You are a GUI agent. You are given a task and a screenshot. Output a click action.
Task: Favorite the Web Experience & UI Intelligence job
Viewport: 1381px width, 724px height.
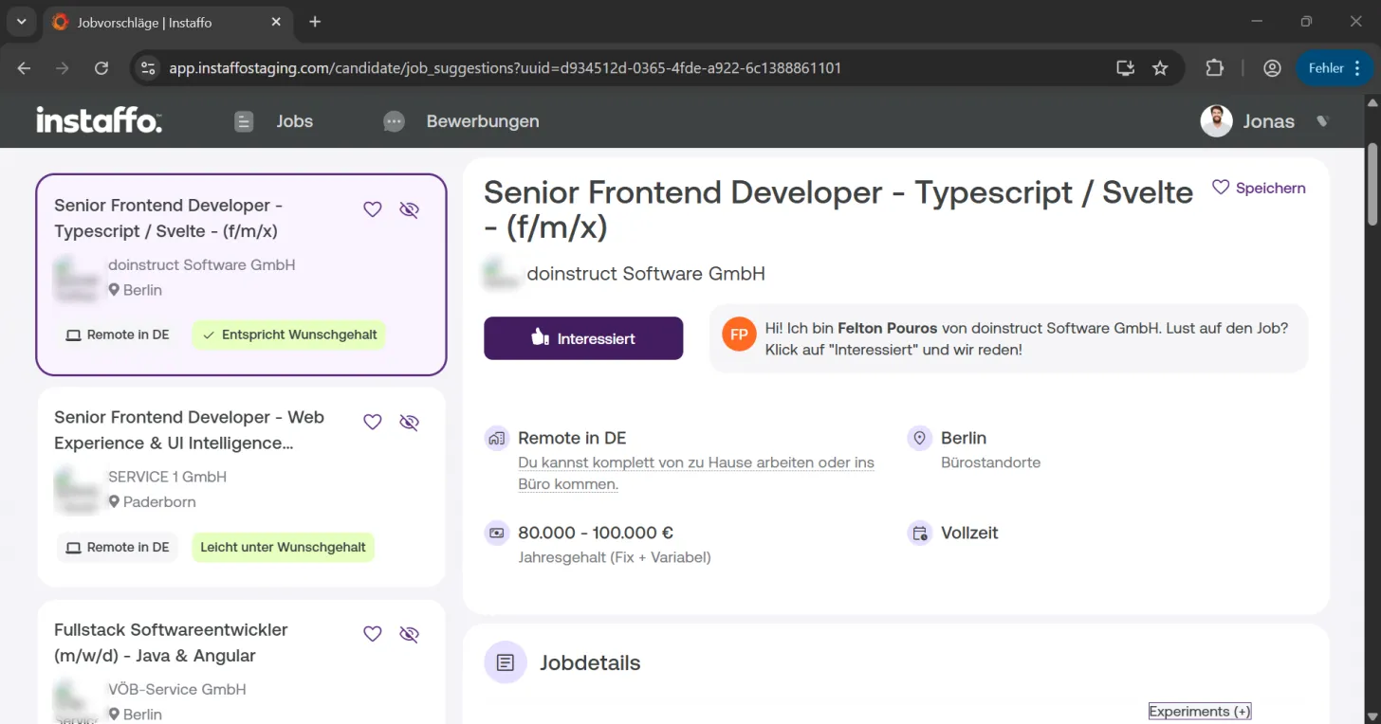point(373,422)
